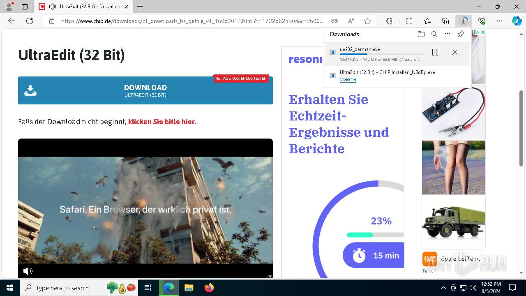Toggle the video mute speaker icon

click(28, 271)
